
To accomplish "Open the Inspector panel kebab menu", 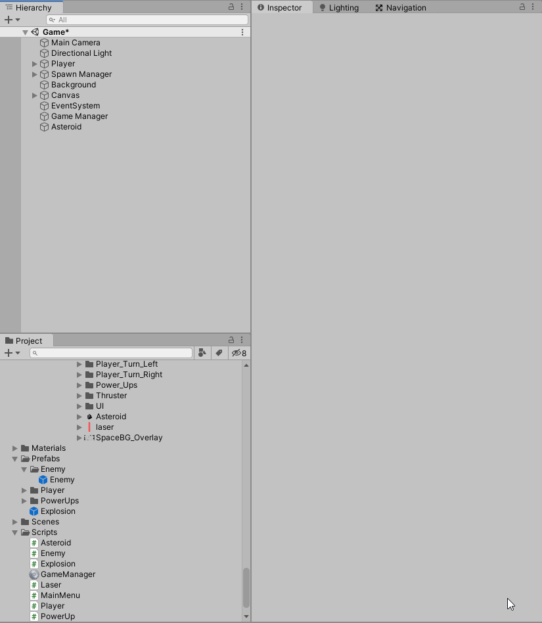I will click(533, 7).
